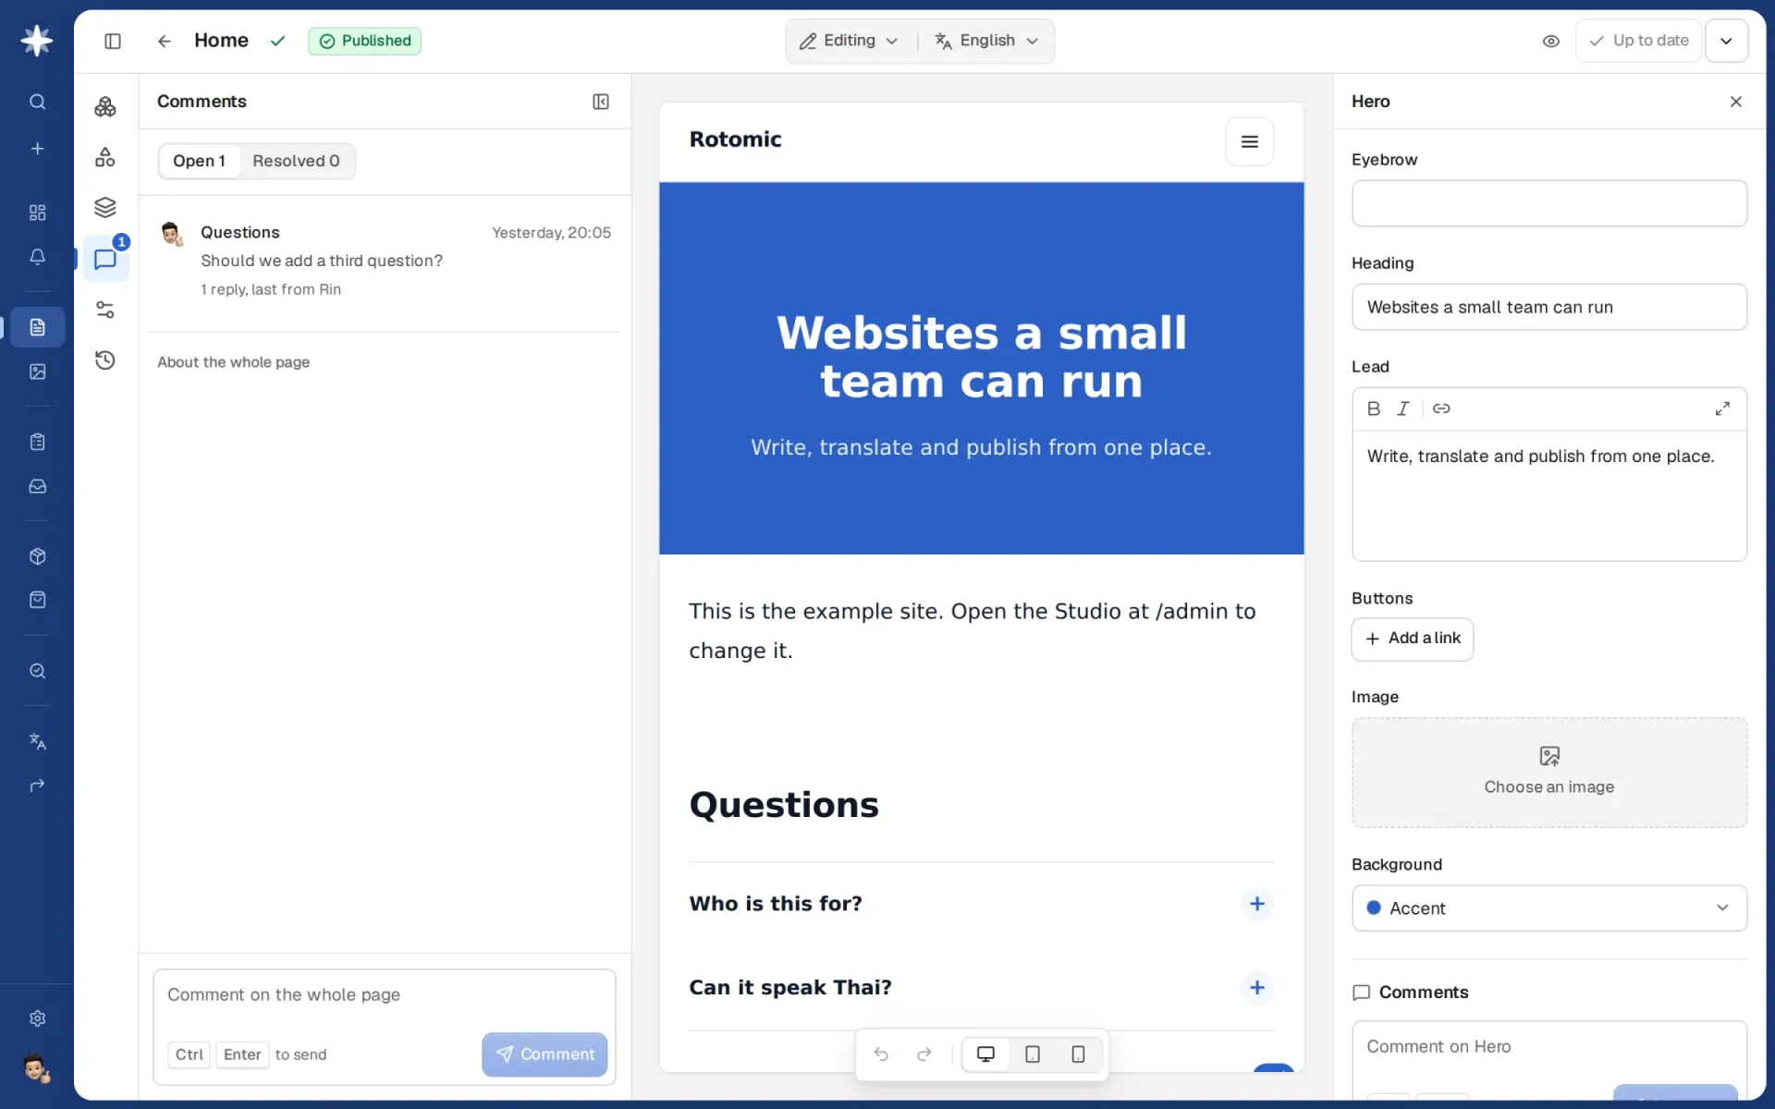Open the pages document icon in the sidebar
The width and height of the screenshot is (1775, 1109).
37,327
